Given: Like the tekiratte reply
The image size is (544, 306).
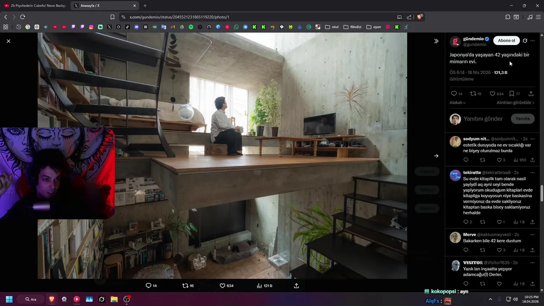Looking at the screenshot, I should point(499,222).
